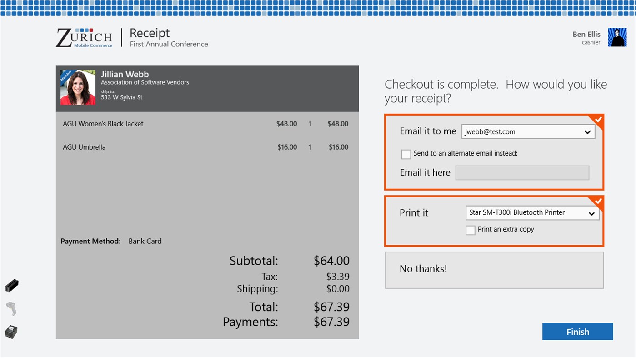This screenshot has height=358, width=636.
Task: Click the Zurich Mobile Commerce logo
Action: (84, 38)
